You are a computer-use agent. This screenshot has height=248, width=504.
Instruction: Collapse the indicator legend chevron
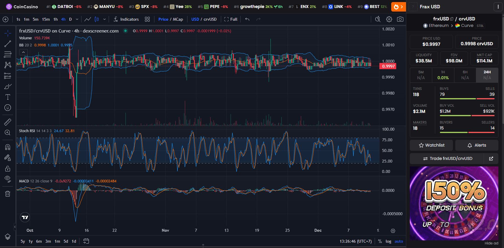coord(23,52)
